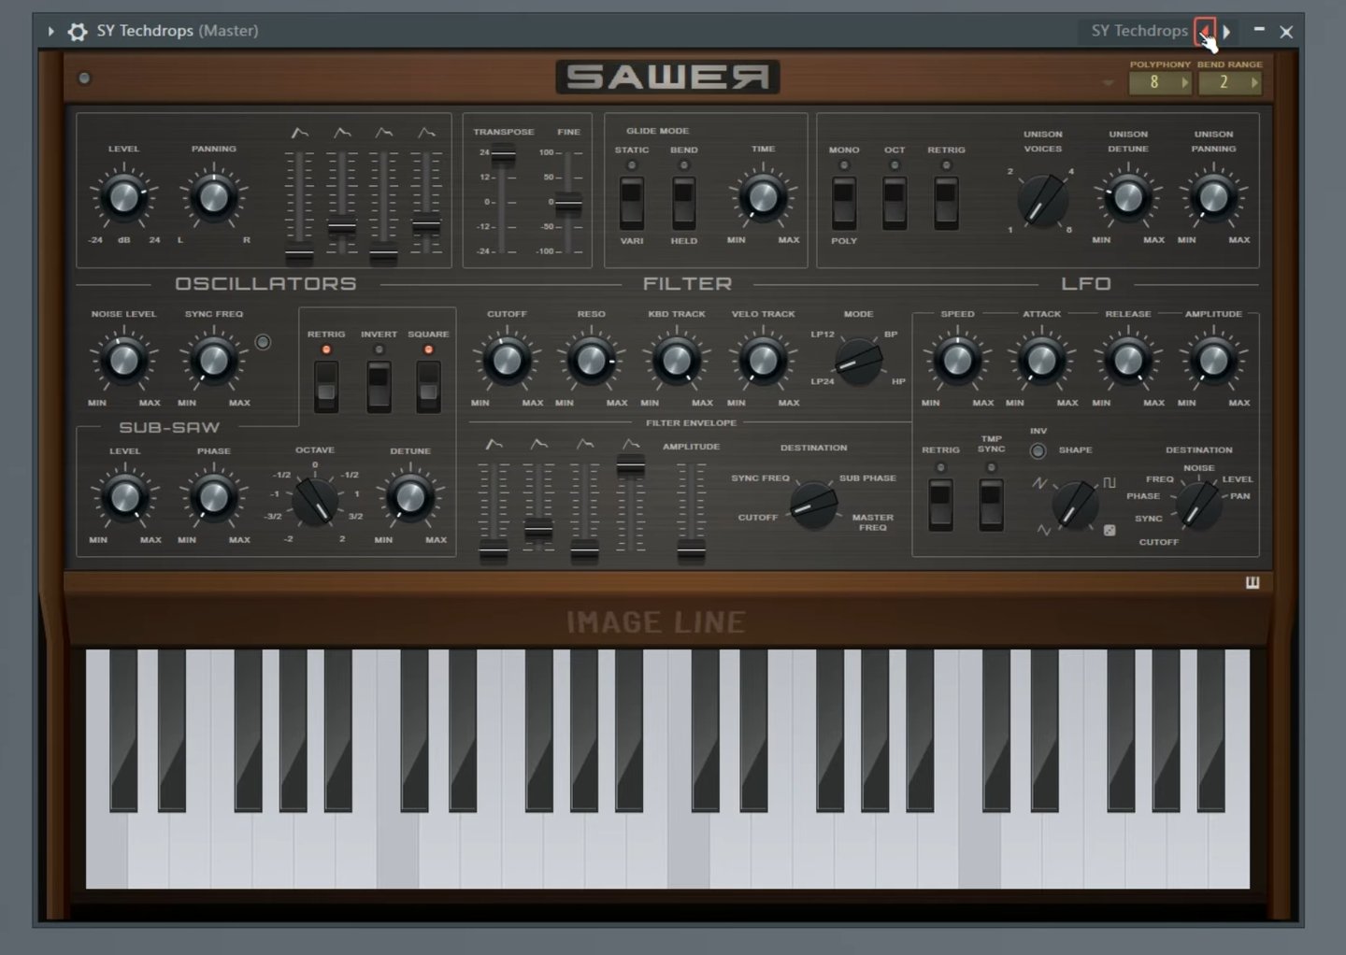This screenshot has height=955, width=1346.
Task: Switch to the next preset
Action: 1226,31
